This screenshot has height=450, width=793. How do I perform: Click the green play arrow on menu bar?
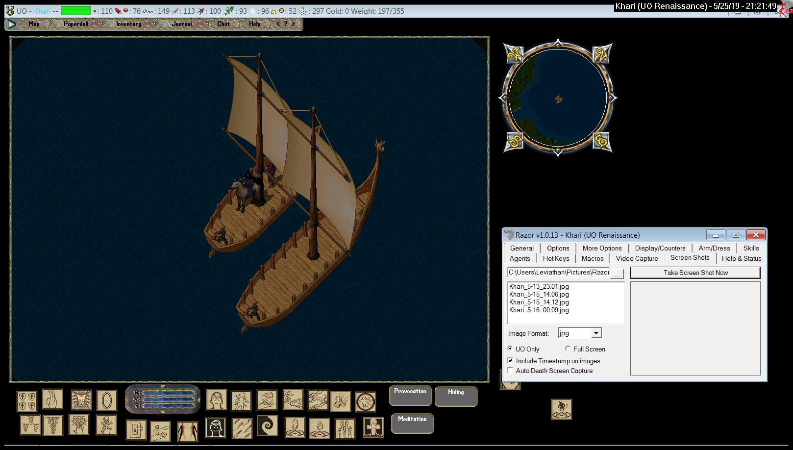coord(12,24)
